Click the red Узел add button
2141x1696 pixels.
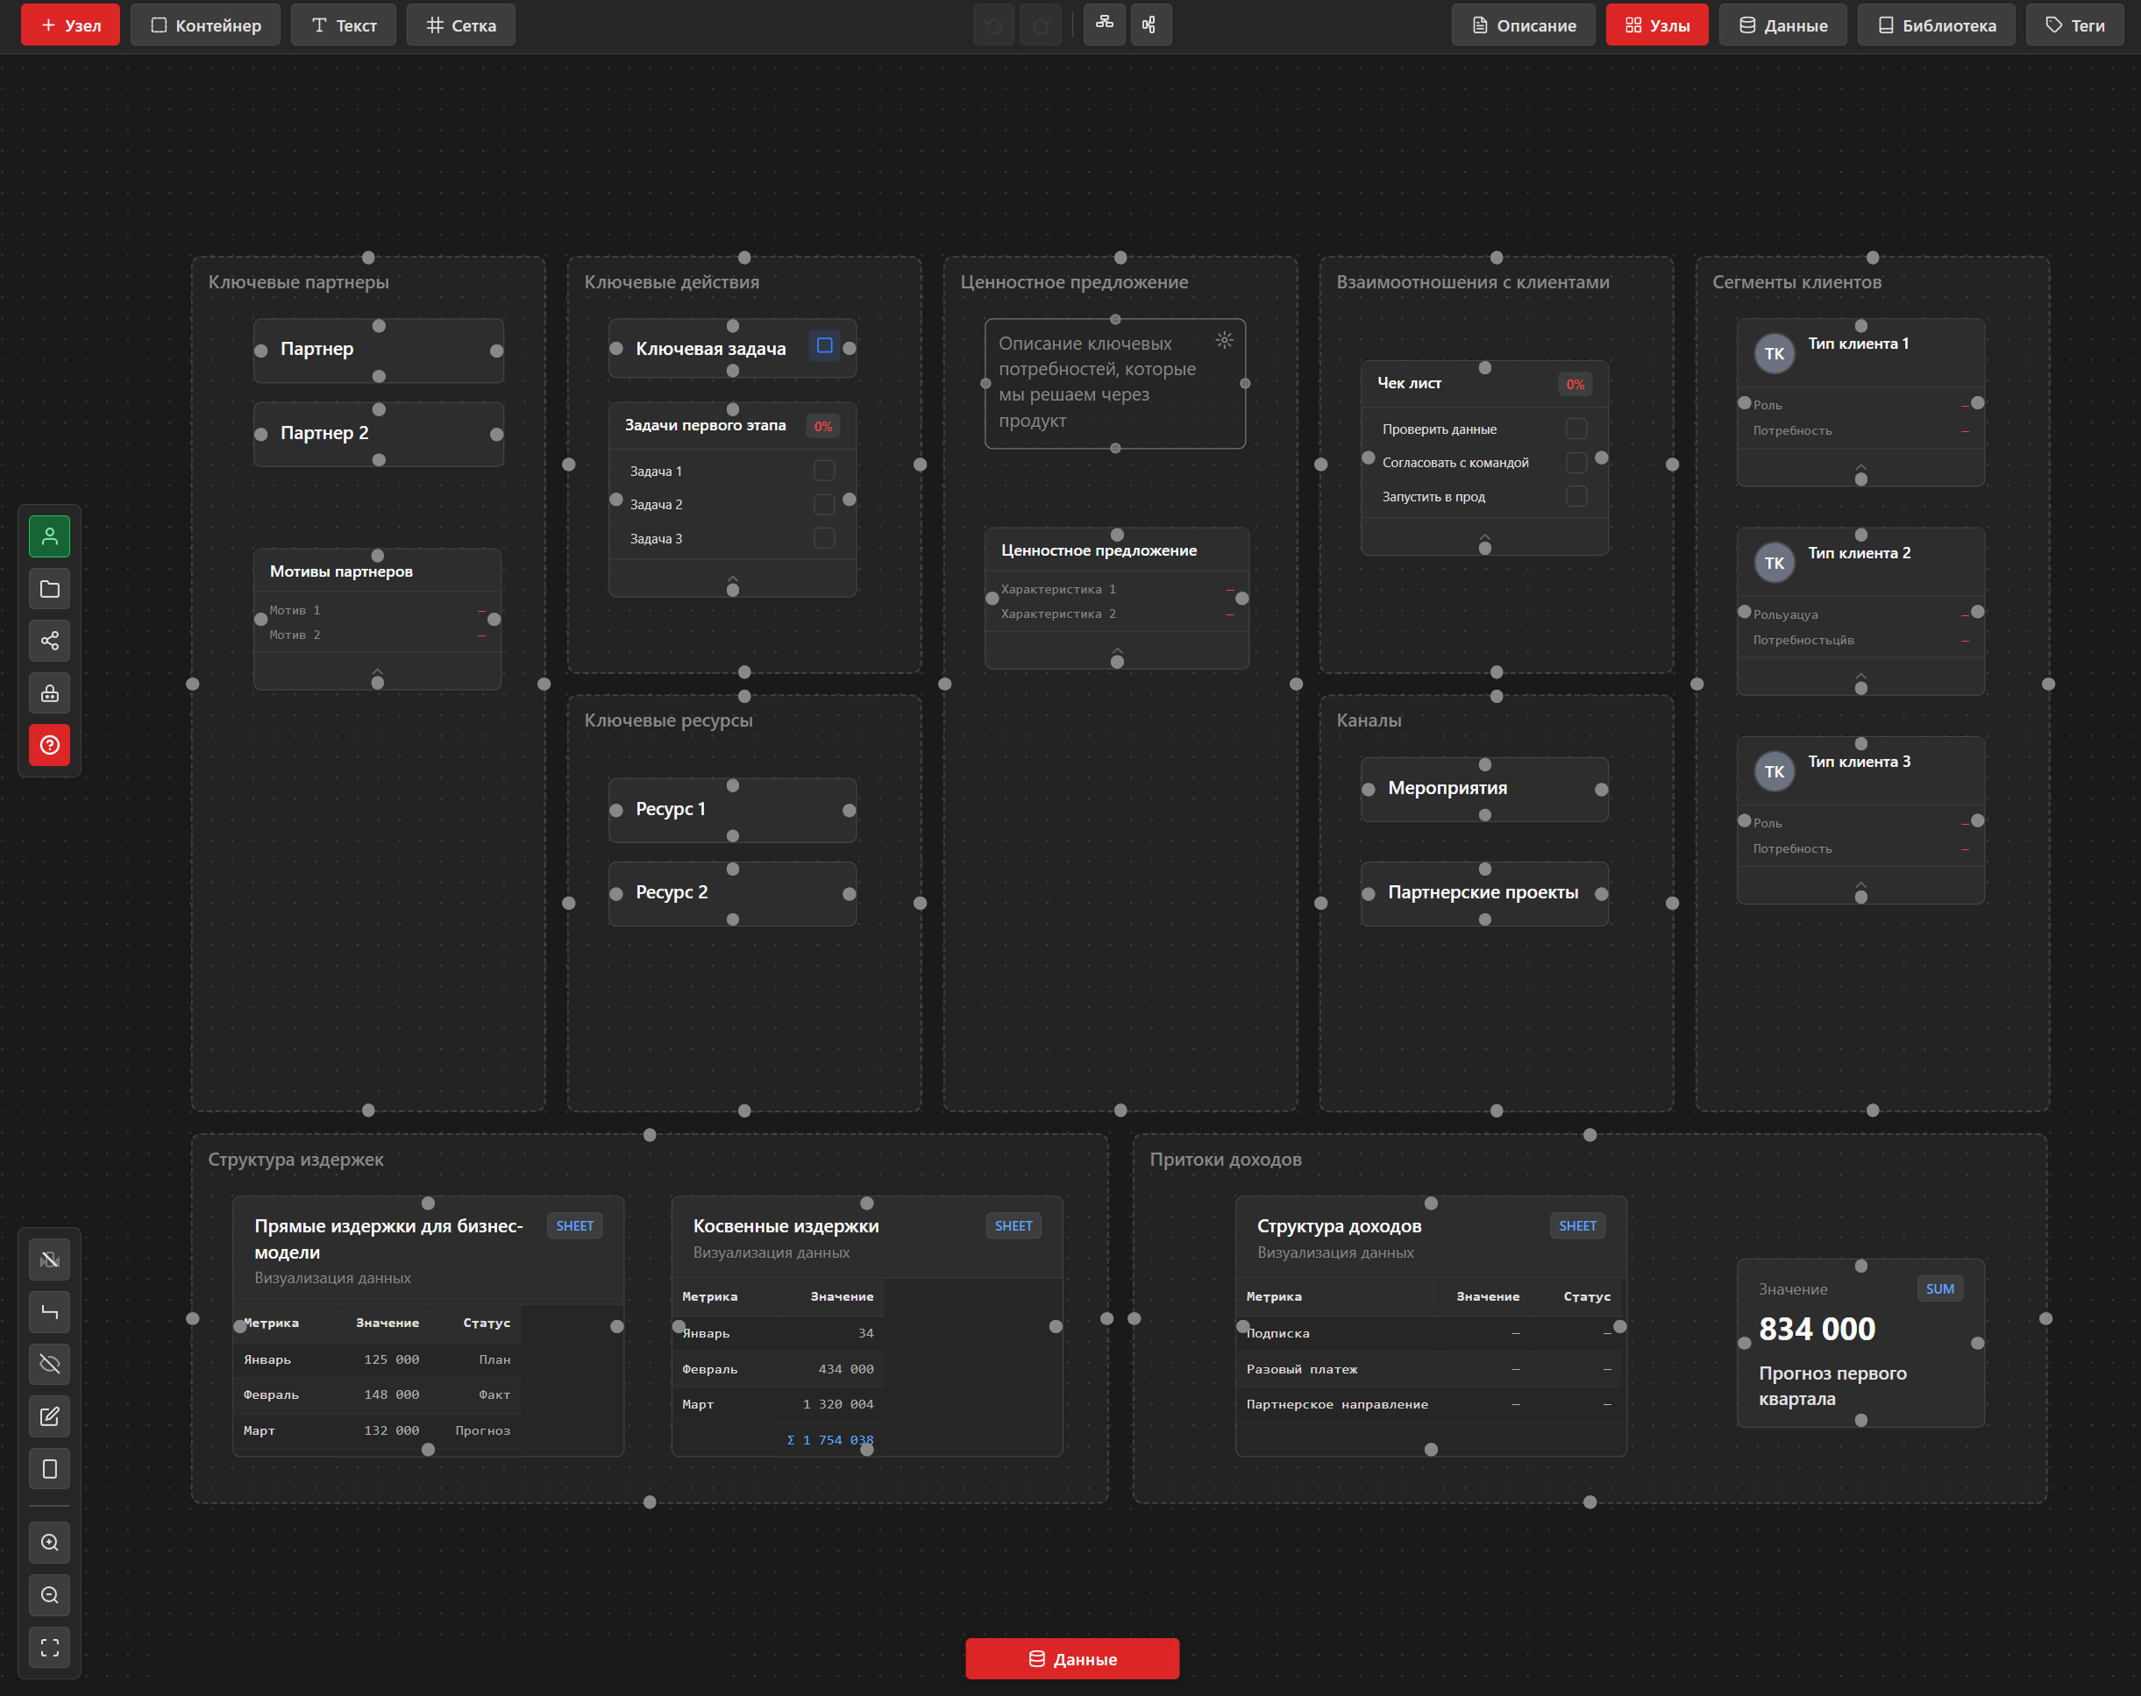point(70,25)
